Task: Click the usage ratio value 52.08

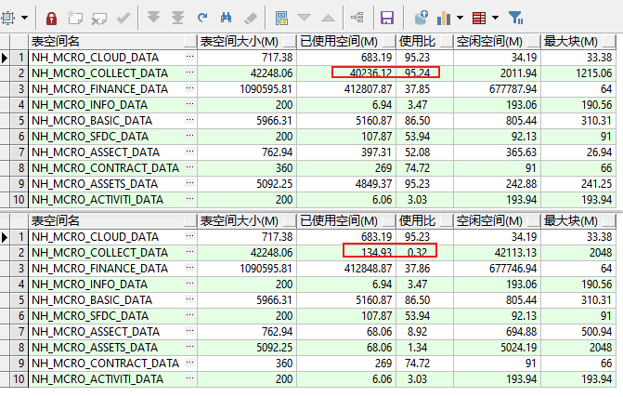Action: coord(417,152)
